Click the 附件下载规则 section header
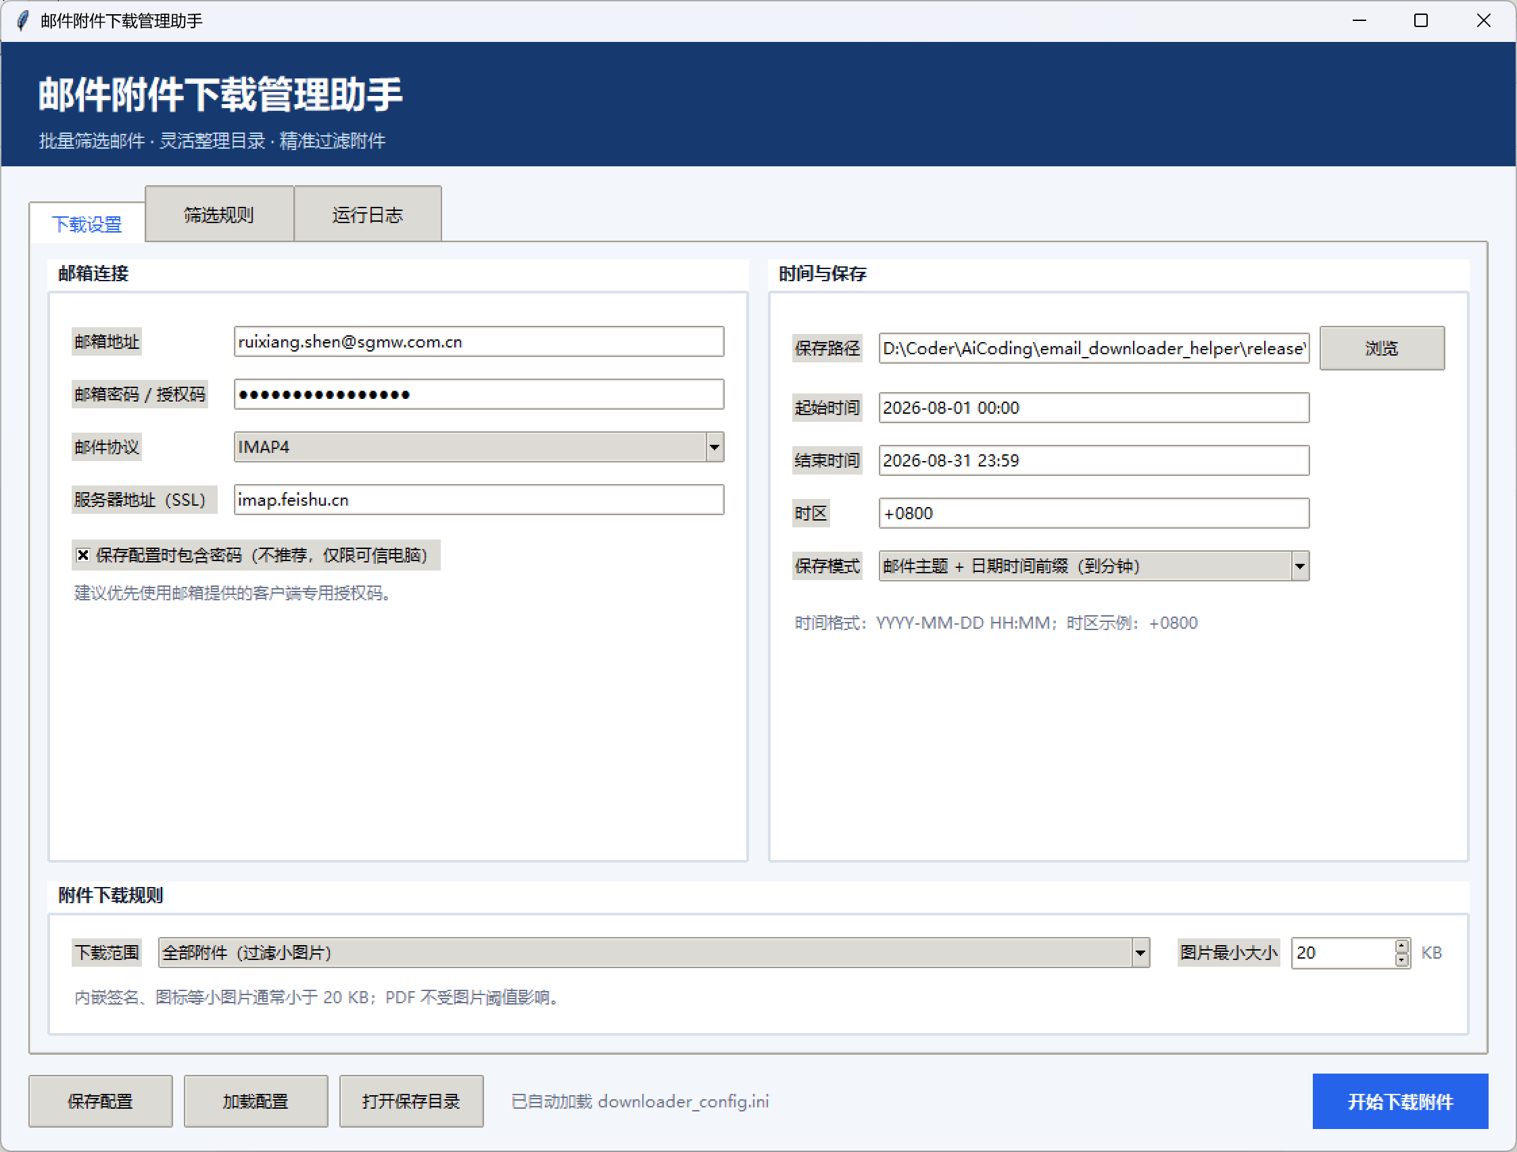This screenshot has width=1517, height=1152. tap(110, 895)
